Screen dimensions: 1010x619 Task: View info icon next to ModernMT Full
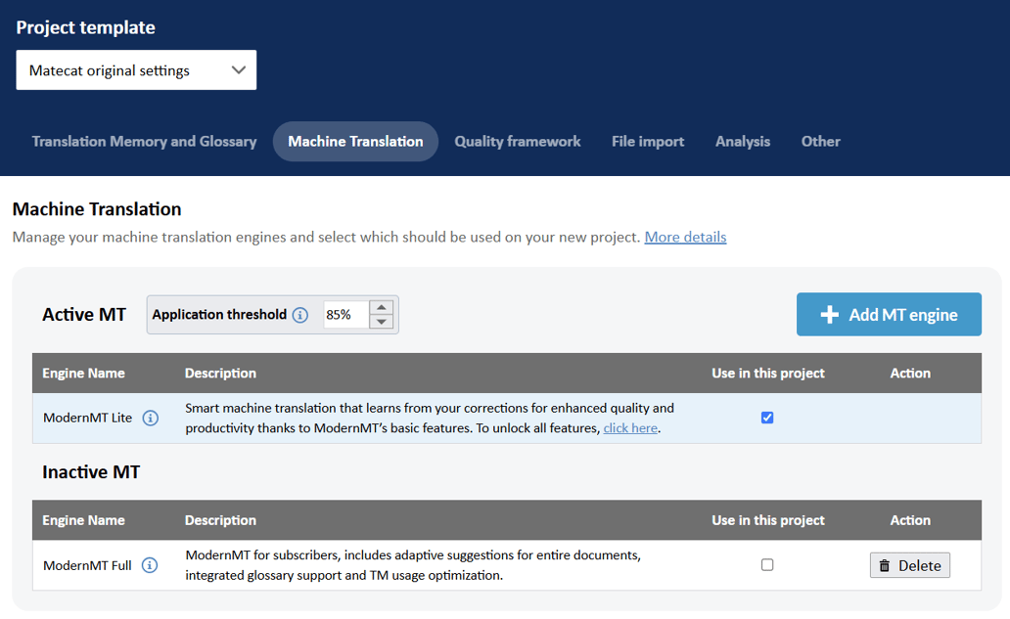150,565
